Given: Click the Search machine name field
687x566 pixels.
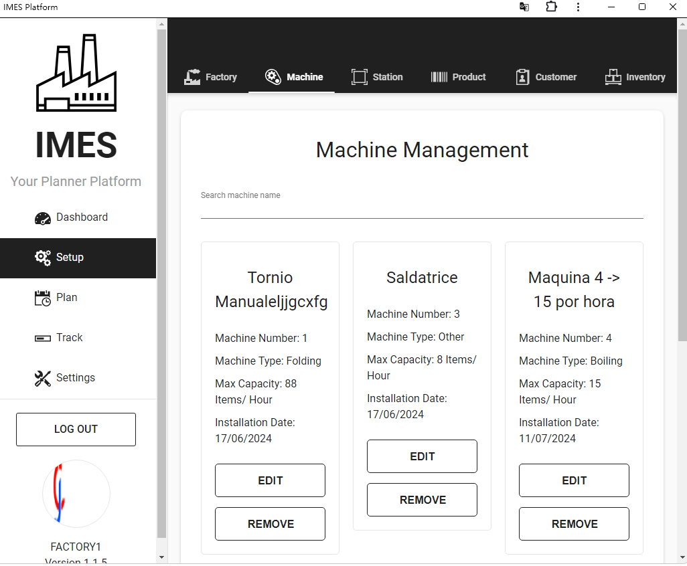Looking at the screenshot, I should coord(422,209).
